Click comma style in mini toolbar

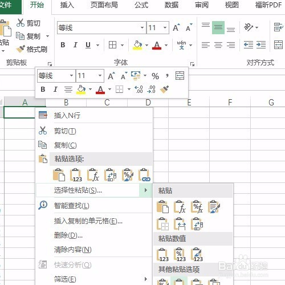[167, 76]
